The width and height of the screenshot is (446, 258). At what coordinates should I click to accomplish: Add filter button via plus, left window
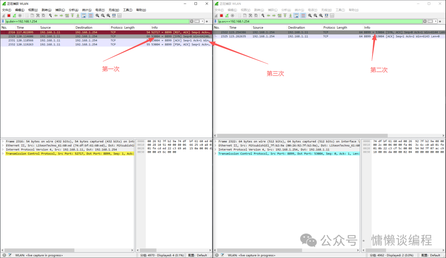[207, 21]
